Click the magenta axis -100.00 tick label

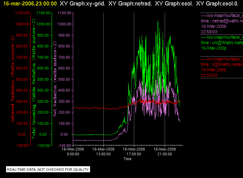64,146
